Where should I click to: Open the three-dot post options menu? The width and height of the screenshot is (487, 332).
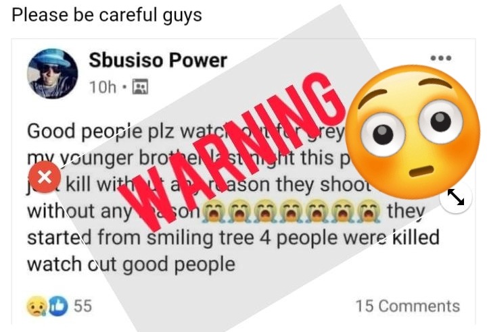point(441,58)
